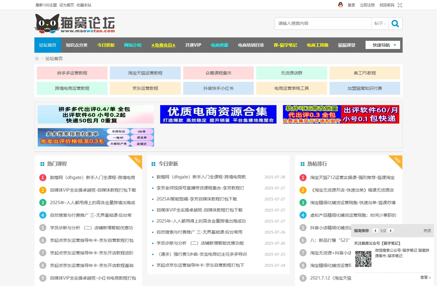Viewport: 437px width, 286px height.
Task: Open the 跨境电商运营教程 category
Action: click(x=72, y=88)
